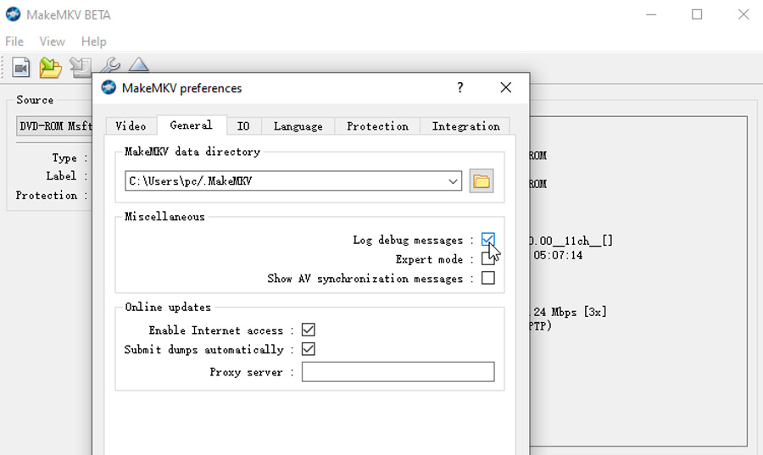Open preferences via the wrench icon
The height and width of the screenshot is (455, 763).
click(110, 64)
